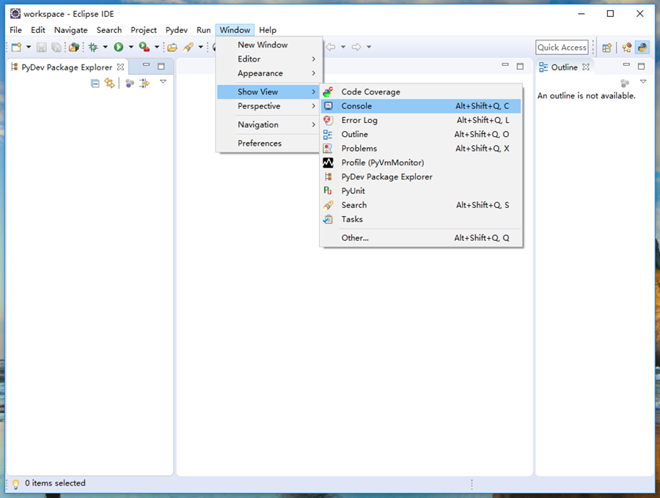Open the Outline View Menu triangle

[x=643, y=81]
